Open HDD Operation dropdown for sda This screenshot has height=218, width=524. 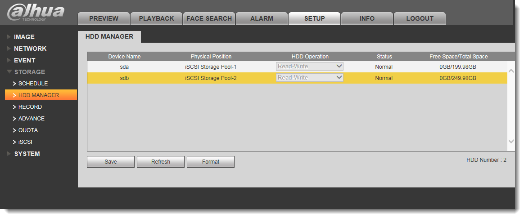tap(309, 67)
